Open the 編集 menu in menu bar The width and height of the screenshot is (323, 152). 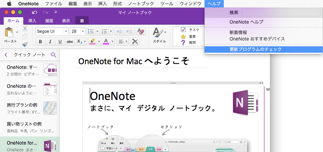click(x=73, y=3)
